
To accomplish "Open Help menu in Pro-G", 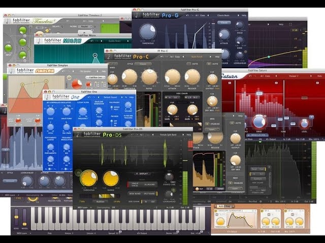I will coord(244,15).
